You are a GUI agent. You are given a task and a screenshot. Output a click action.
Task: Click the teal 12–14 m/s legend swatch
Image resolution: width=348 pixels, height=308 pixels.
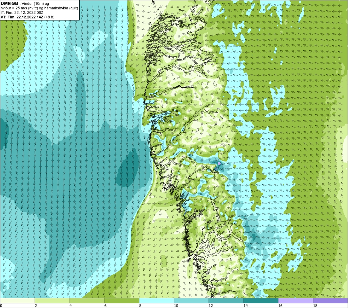[x=226, y=300]
